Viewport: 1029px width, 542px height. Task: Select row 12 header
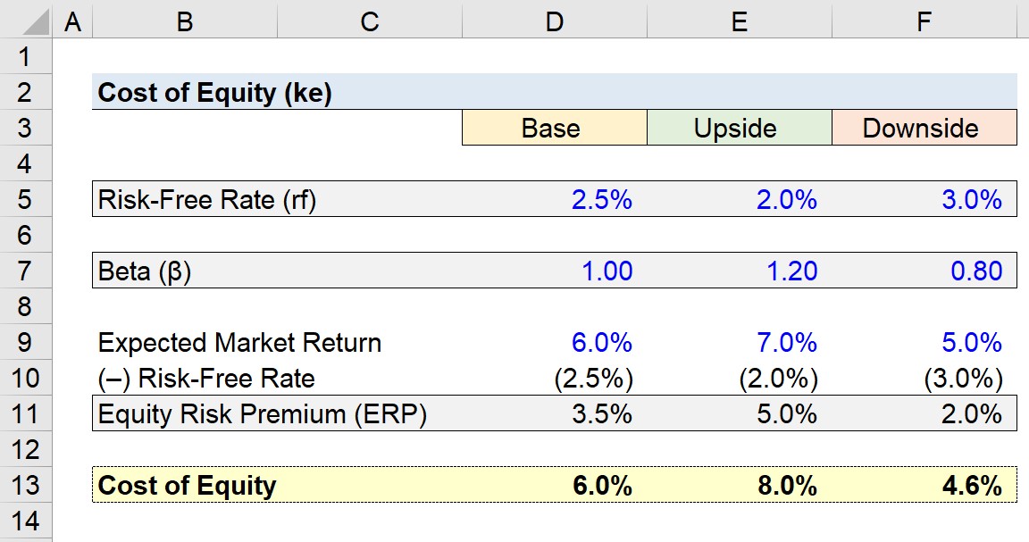[26, 449]
